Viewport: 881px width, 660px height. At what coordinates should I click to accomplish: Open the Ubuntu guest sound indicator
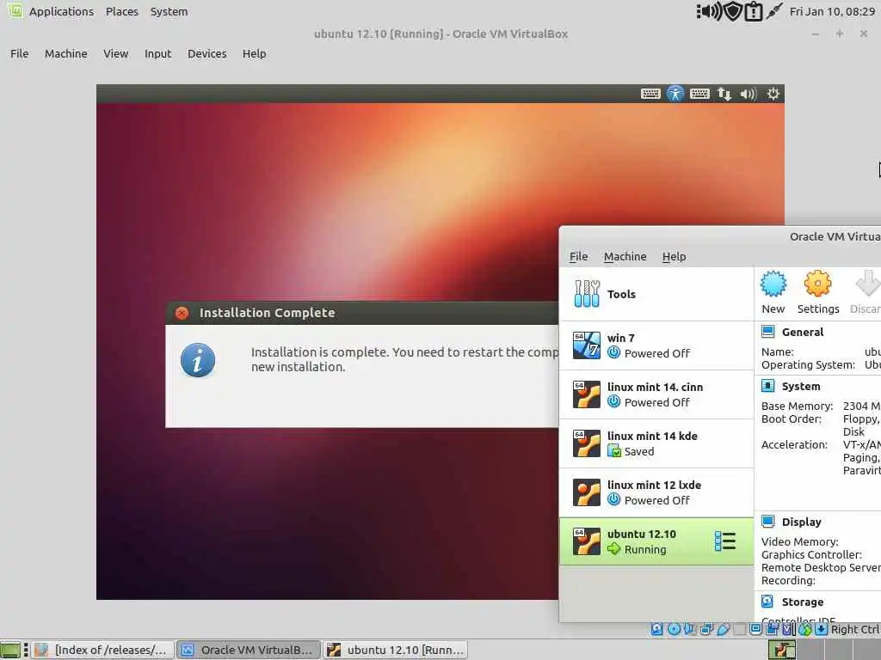tap(749, 94)
